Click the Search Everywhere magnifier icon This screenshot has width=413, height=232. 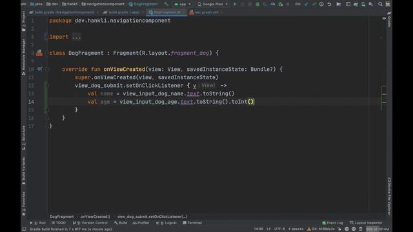tap(380, 4)
